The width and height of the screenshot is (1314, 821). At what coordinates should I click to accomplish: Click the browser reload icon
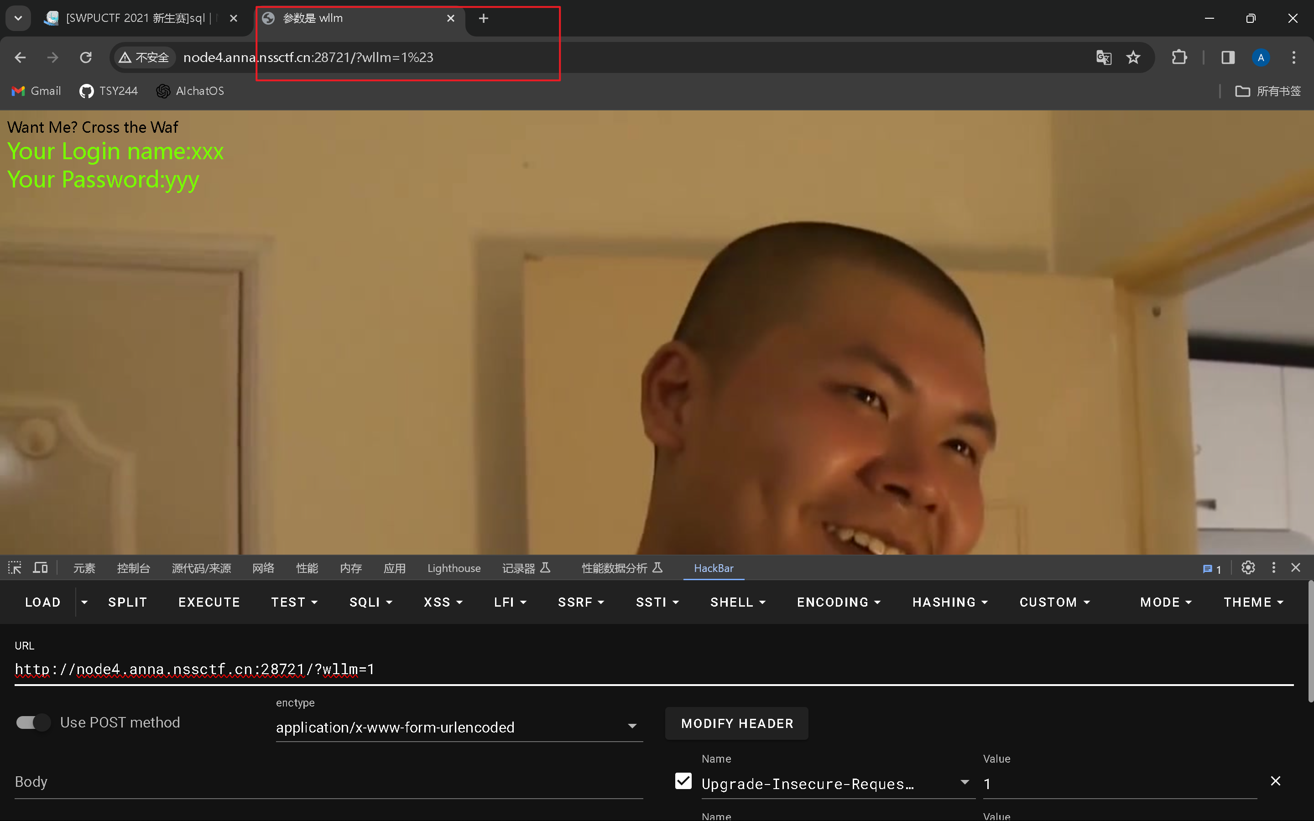pos(86,57)
